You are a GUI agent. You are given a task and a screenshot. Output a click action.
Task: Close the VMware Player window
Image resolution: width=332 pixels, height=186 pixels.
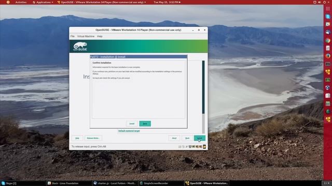pos(204,30)
